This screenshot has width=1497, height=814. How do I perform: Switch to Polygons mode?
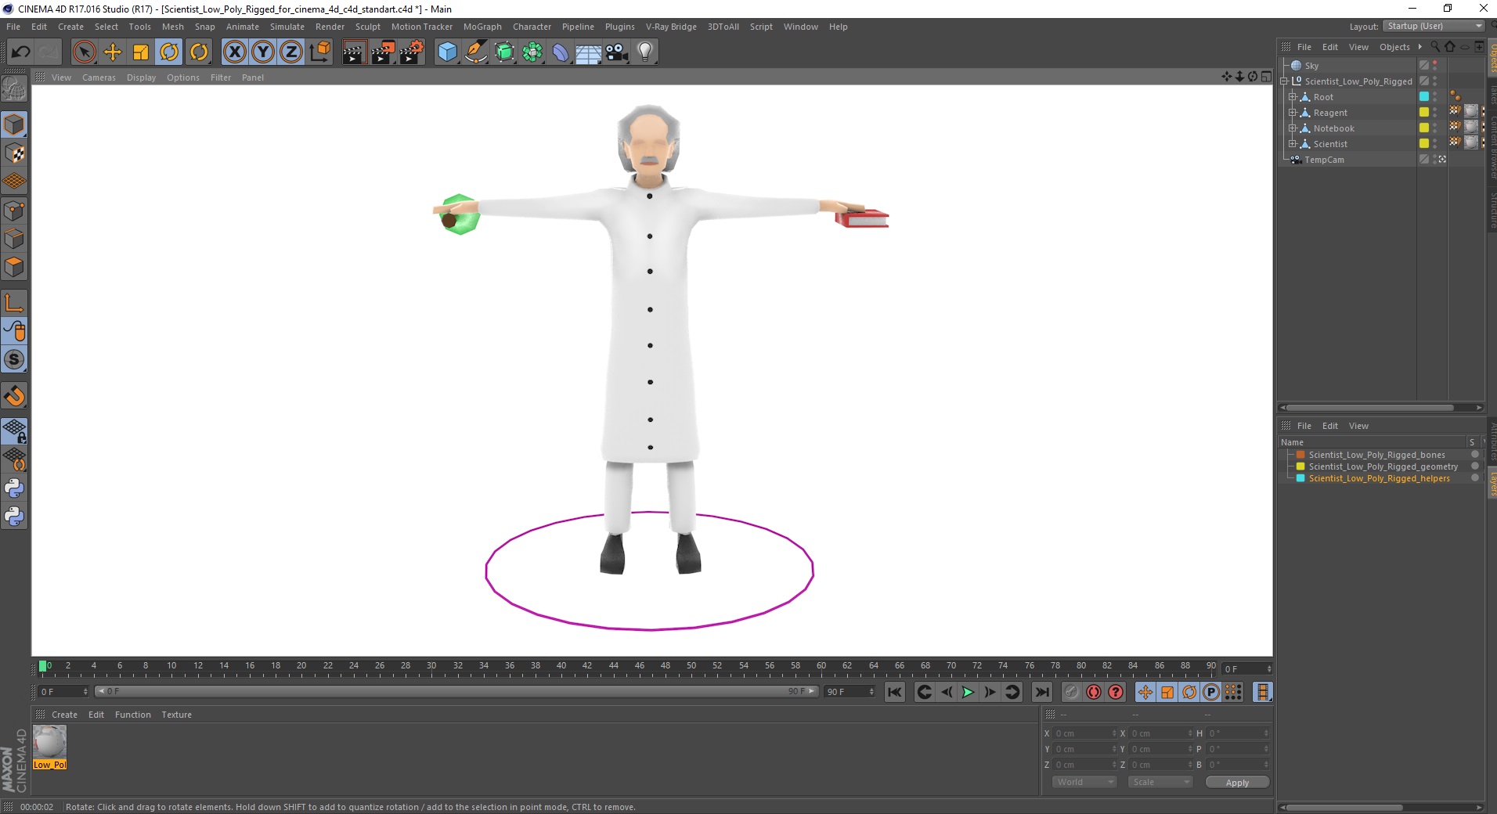coord(14,267)
